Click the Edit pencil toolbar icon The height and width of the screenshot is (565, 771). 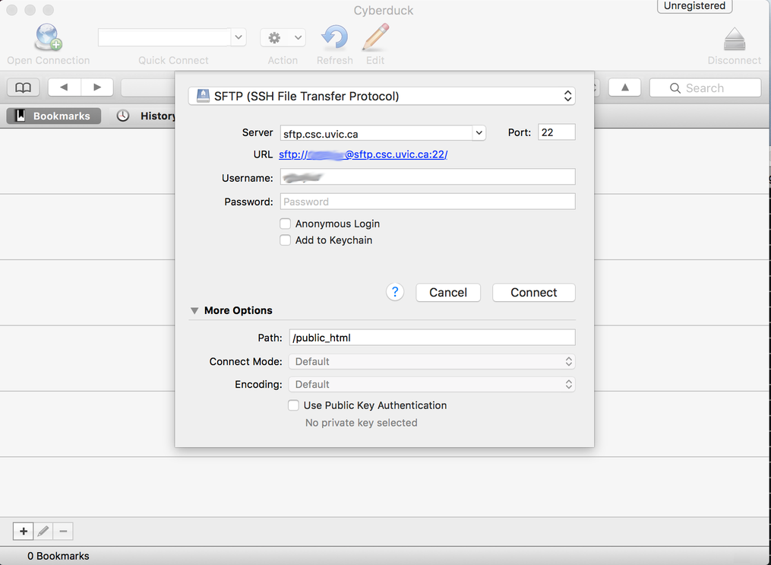(x=375, y=37)
